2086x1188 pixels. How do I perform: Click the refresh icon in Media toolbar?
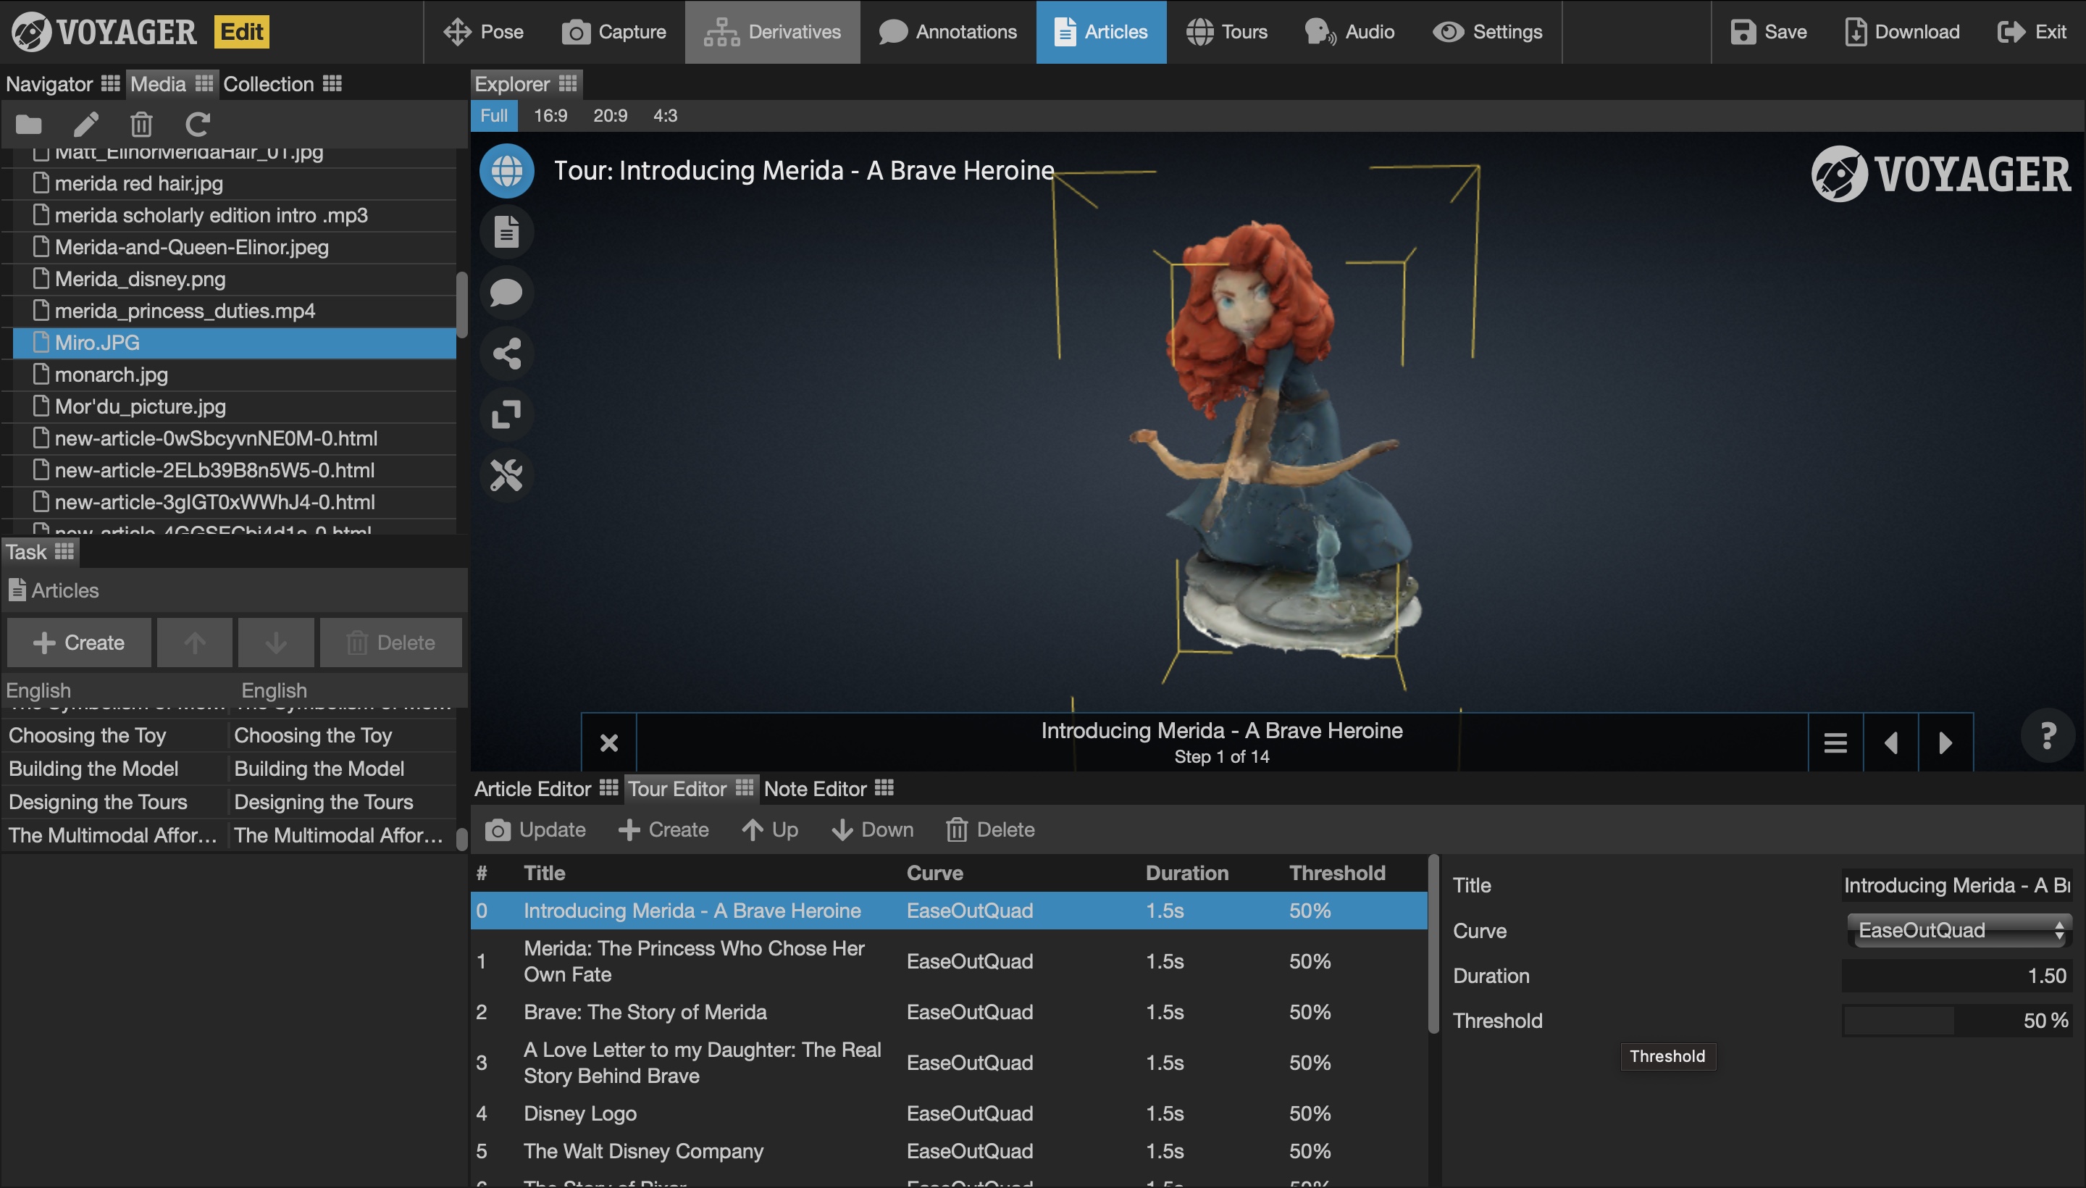click(198, 124)
